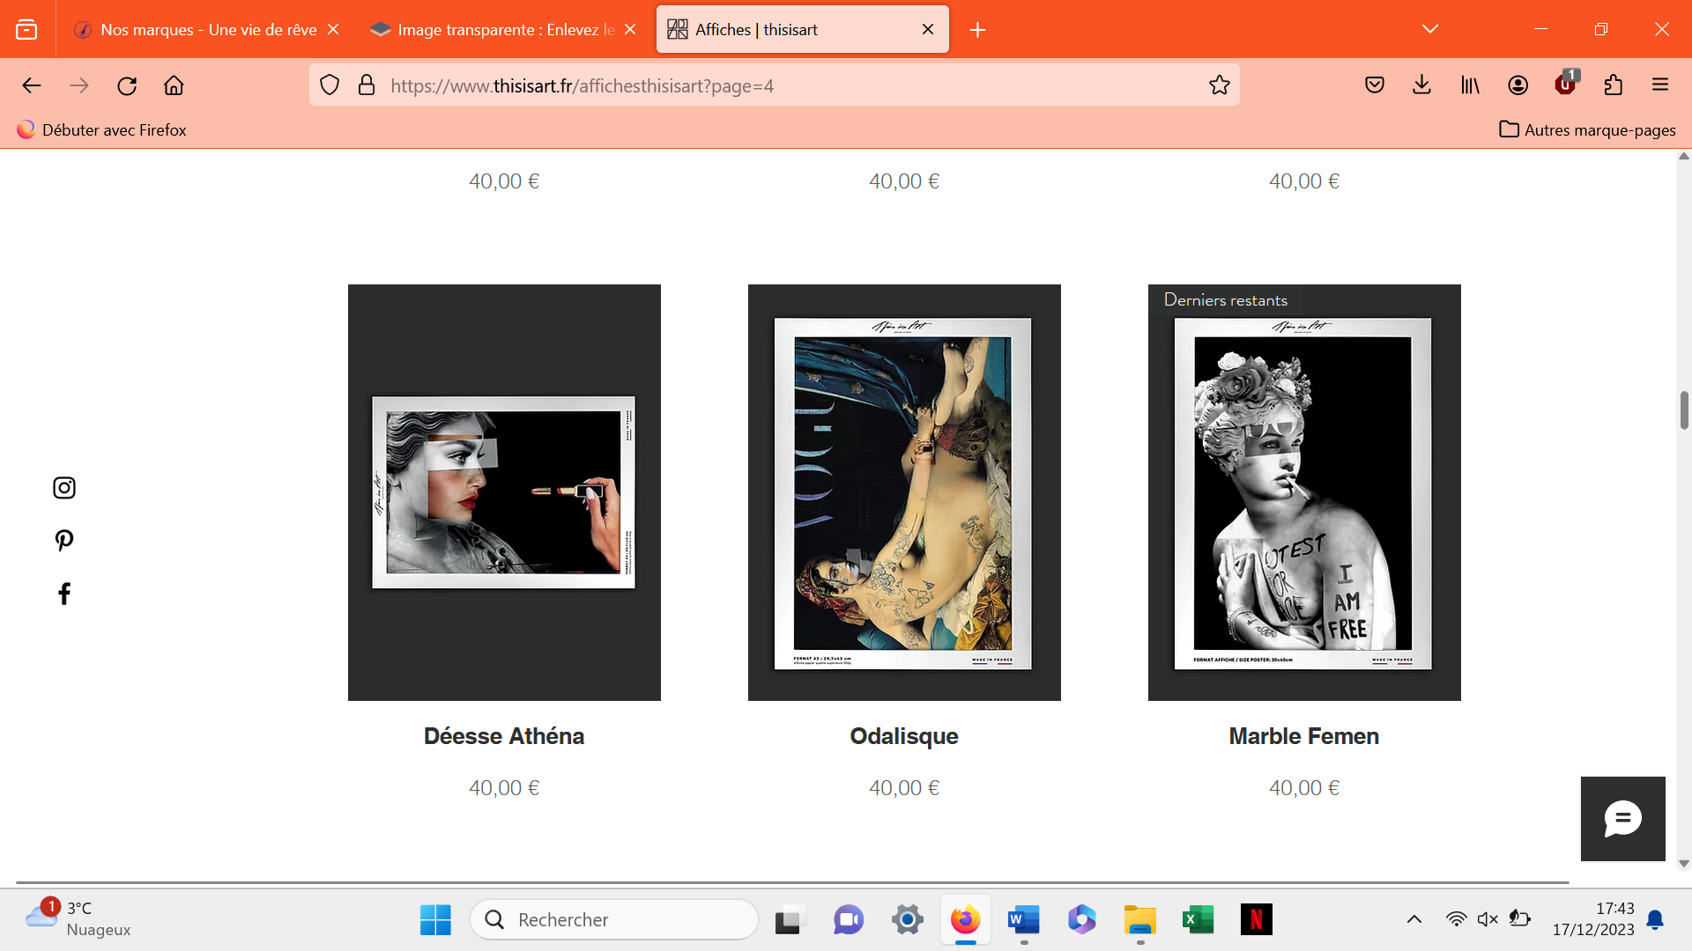Open the Marble Femen poster image
Image resolution: width=1692 pixels, height=951 pixels.
(x=1304, y=492)
